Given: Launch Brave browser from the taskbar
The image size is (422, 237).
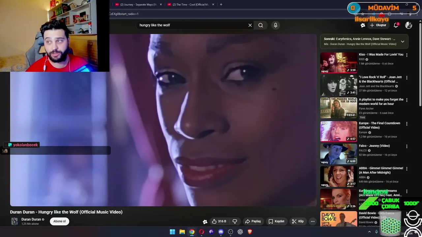Looking at the screenshot, I should (250, 232).
